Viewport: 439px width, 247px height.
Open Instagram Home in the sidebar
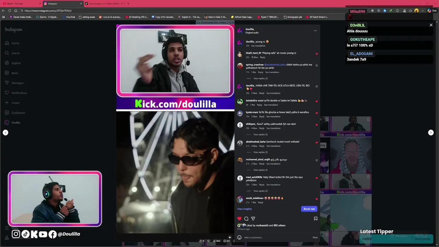click(12, 43)
